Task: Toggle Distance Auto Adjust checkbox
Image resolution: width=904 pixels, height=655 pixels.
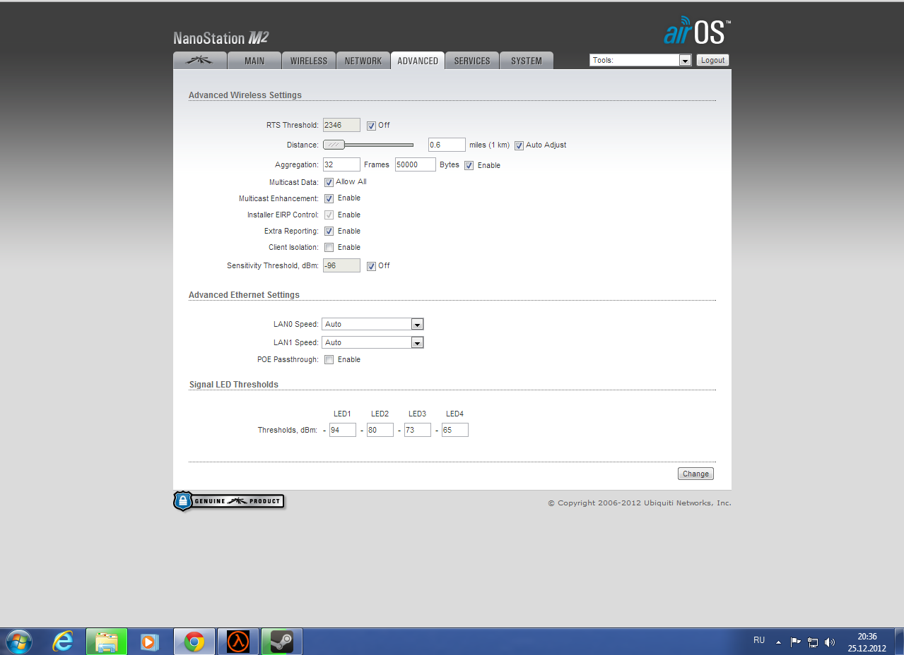Action: coord(519,145)
